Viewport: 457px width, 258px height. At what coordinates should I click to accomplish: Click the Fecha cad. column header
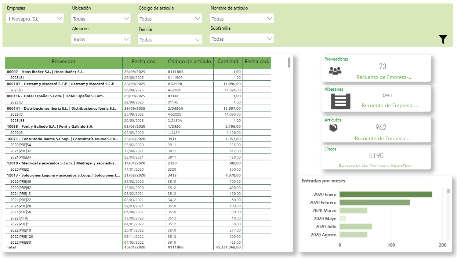pos(257,62)
